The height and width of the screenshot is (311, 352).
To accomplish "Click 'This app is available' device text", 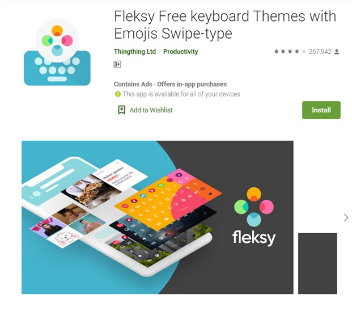I will click(x=181, y=94).
